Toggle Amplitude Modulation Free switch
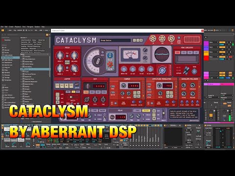Image resolution: width=235 pixels, height=176 pixels. (149, 85)
